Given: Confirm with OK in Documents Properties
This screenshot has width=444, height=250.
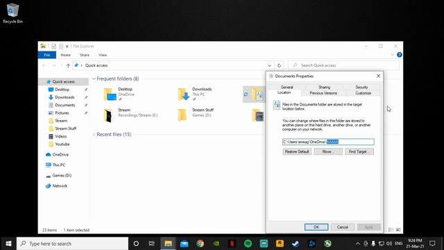Looking at the screenshot, I should [316, 227].
